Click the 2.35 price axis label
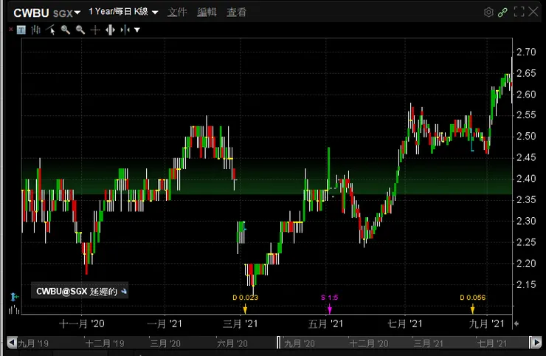The height and width of the screenshot is (356, 546). [526, 200]
